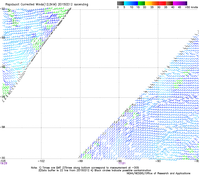Click the latitude label '-26'
Screen dimensions: 199x175
2,97
